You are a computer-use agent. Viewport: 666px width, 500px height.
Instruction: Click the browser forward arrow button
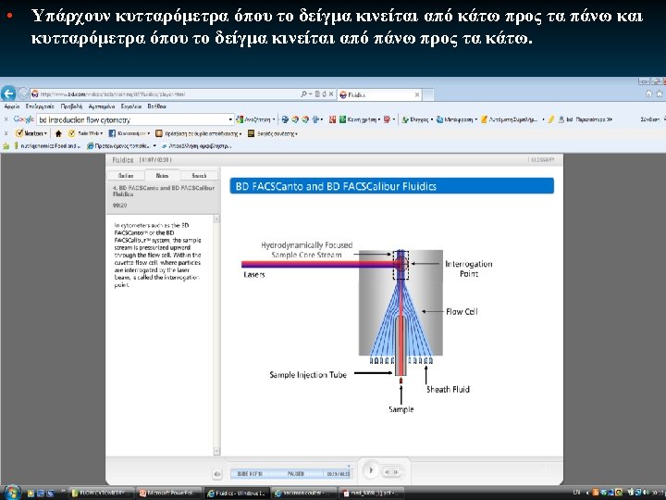pos(23,94)
